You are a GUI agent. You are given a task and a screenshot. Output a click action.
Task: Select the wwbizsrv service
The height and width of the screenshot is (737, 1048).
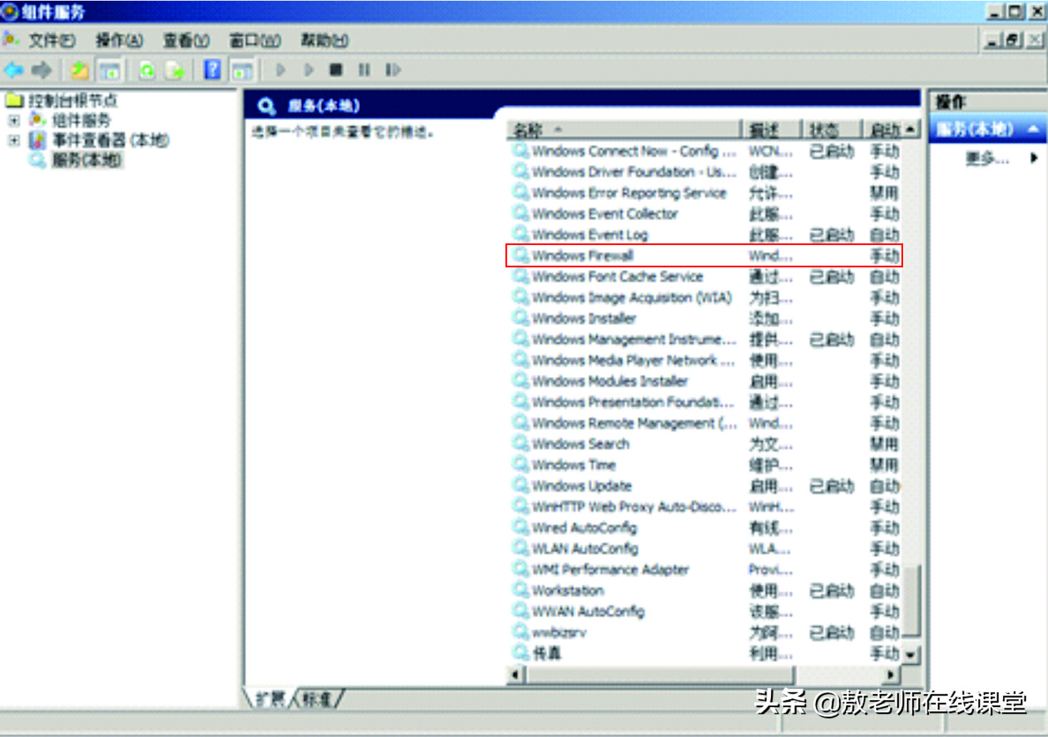704,632
